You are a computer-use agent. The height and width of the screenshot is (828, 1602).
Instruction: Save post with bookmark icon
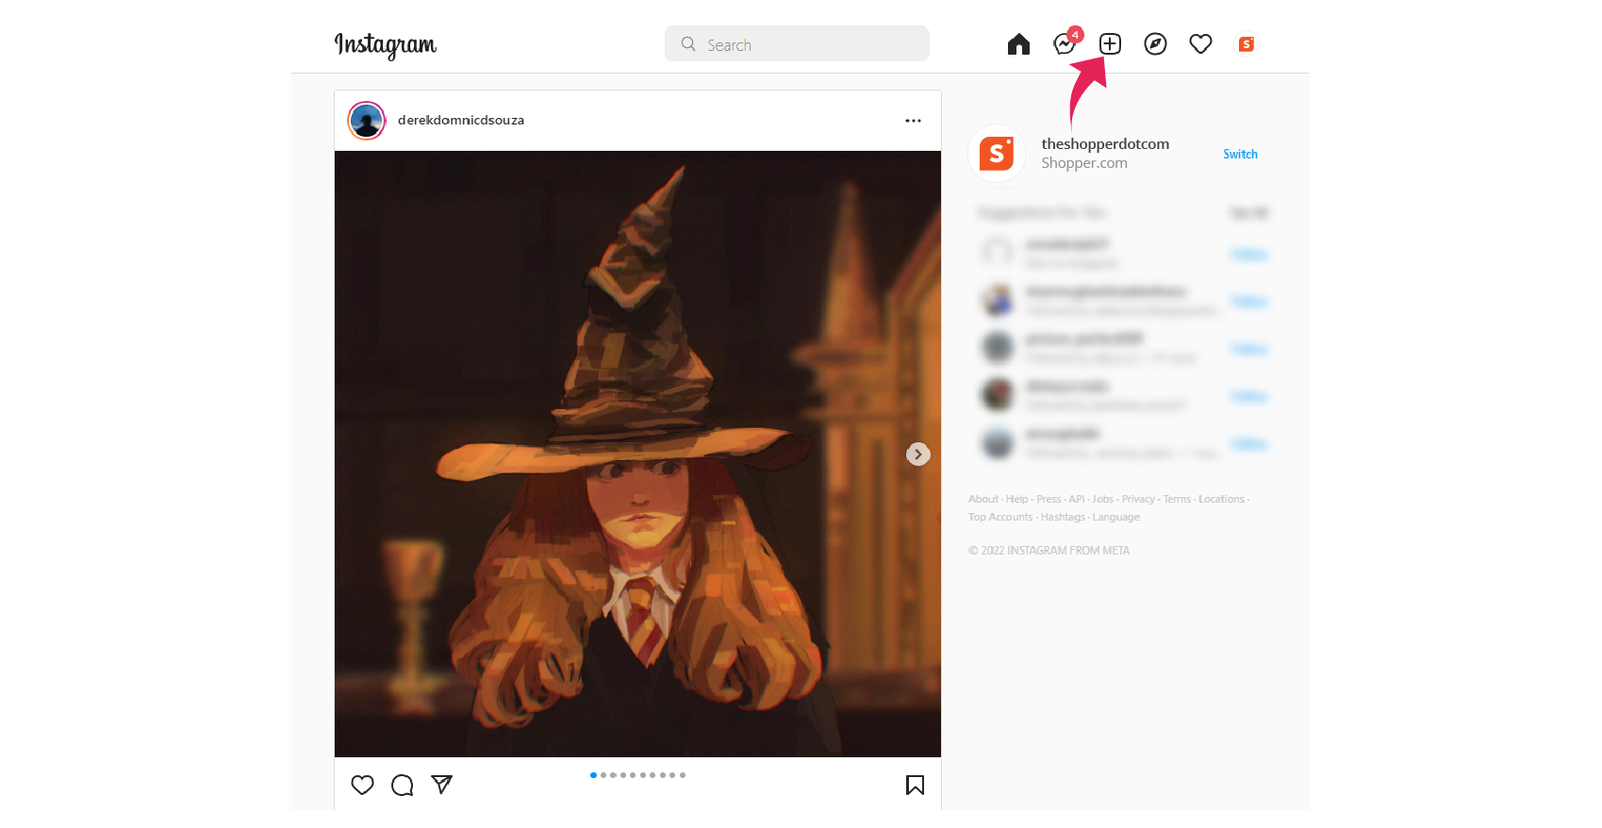pyautogui.click(x=915, y=785)
